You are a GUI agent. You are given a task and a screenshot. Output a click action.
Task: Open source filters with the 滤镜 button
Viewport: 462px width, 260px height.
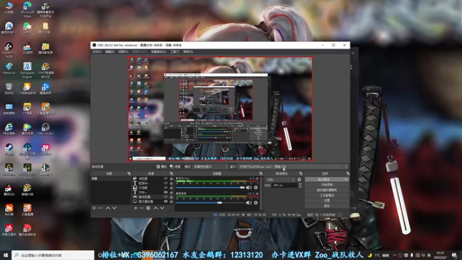pyautogui.click(x=175, y=167)
